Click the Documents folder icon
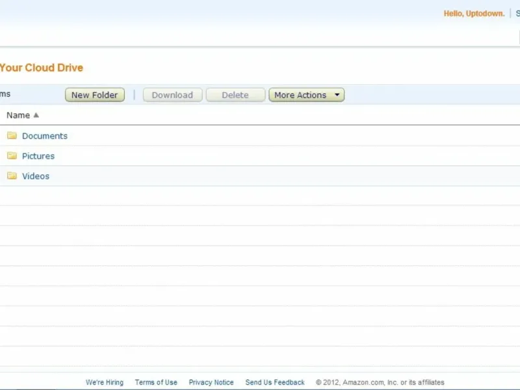The width and height of the screenshot is (520, 390). [x=12, y=135]
